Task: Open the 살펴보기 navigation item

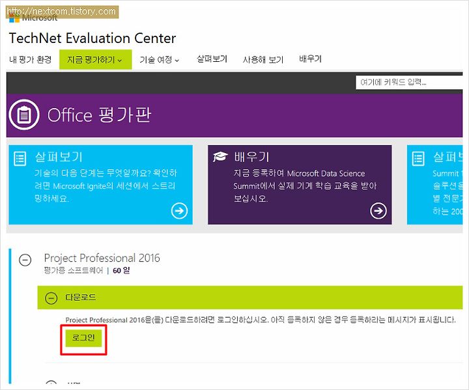Action: [x=212, y=59]
